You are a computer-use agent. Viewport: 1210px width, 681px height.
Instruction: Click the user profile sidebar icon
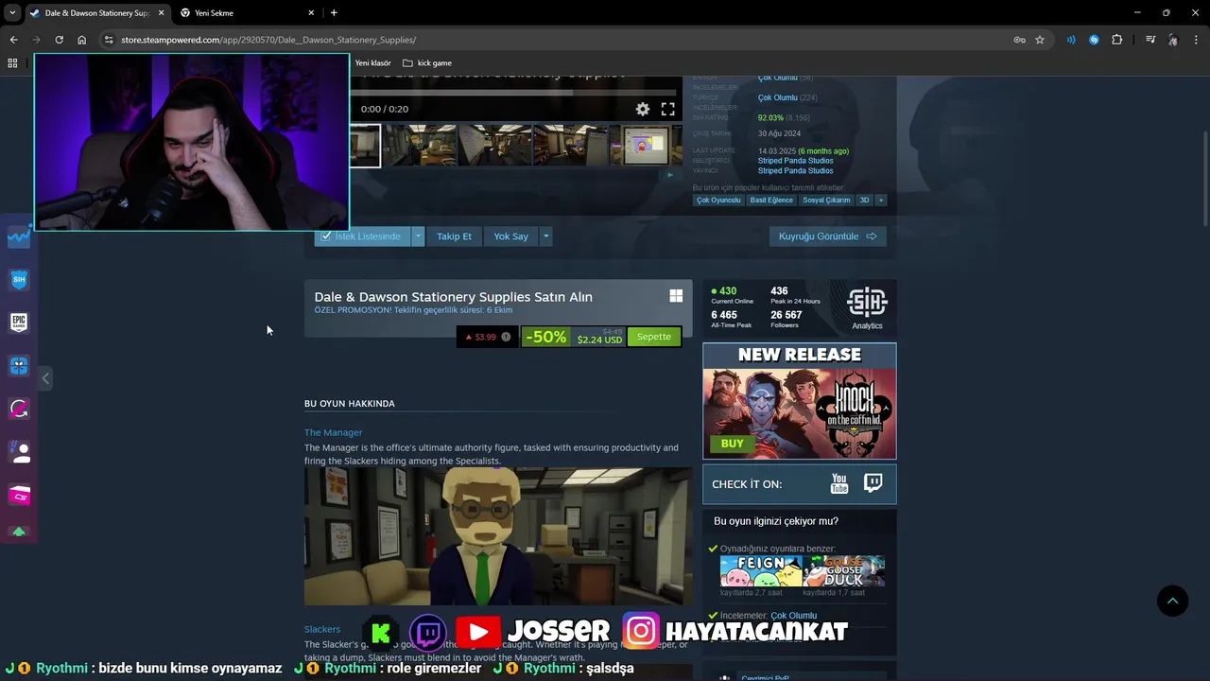(19, 452)
